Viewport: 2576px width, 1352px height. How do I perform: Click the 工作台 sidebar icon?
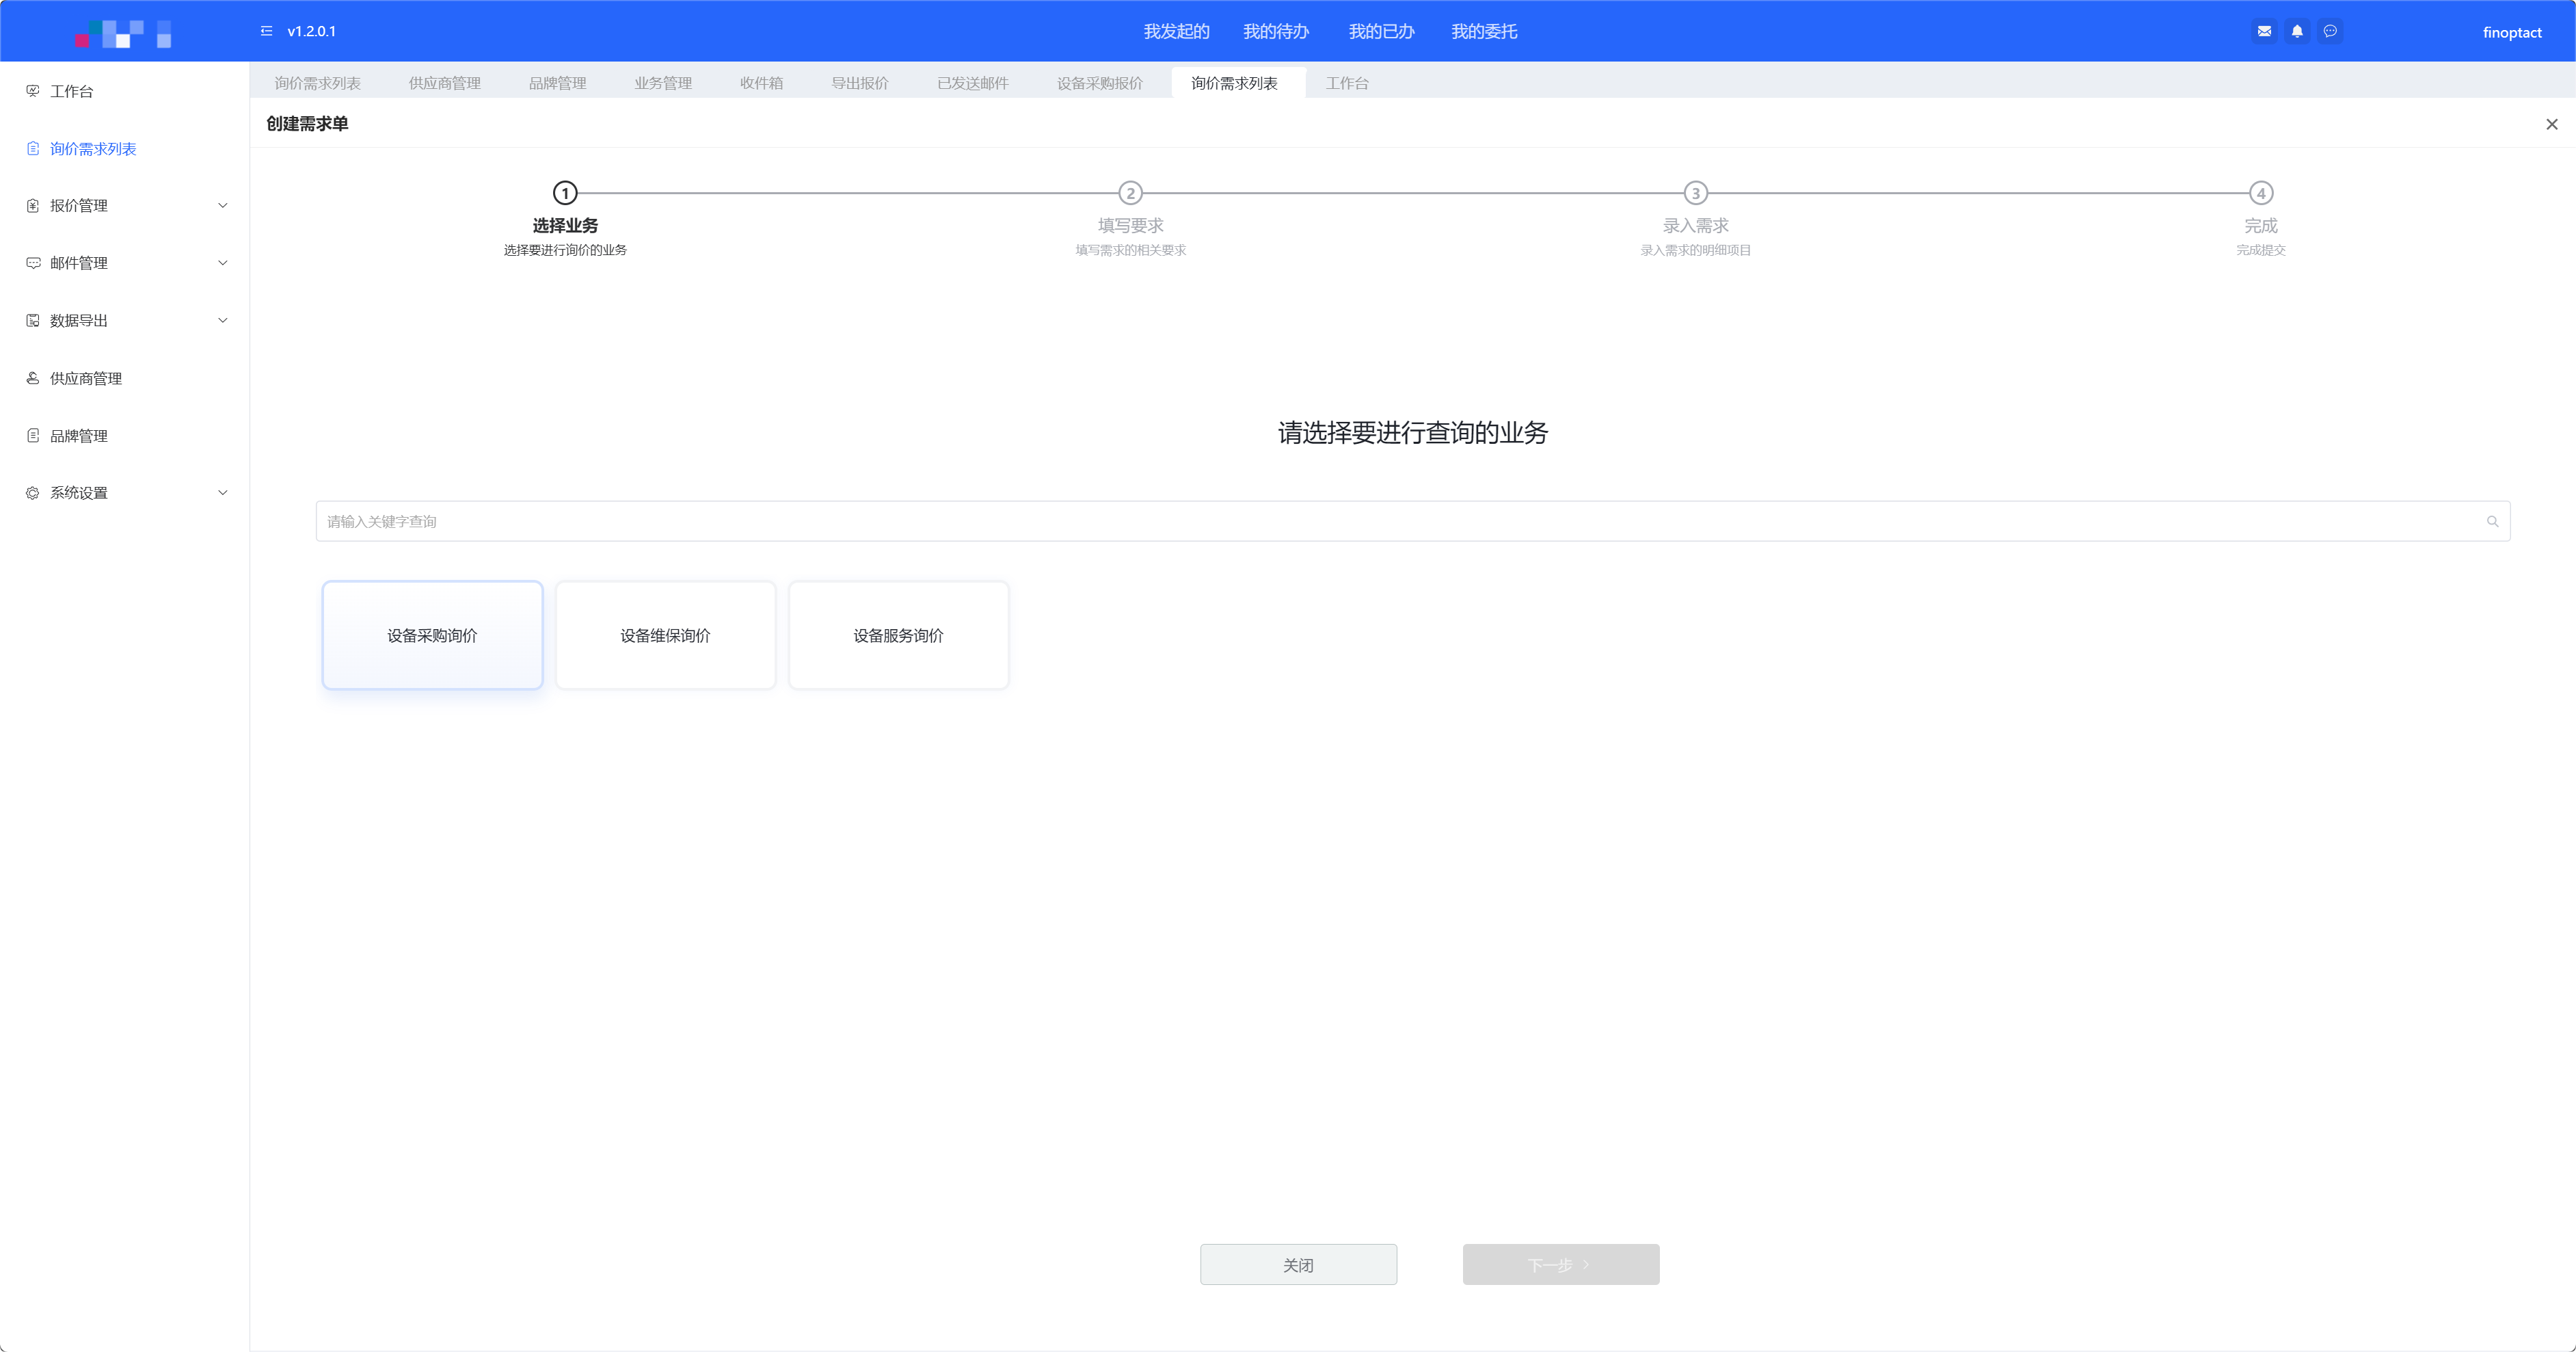point(33,91)
